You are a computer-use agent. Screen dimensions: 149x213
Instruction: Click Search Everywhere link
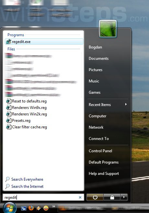[27, 179]
